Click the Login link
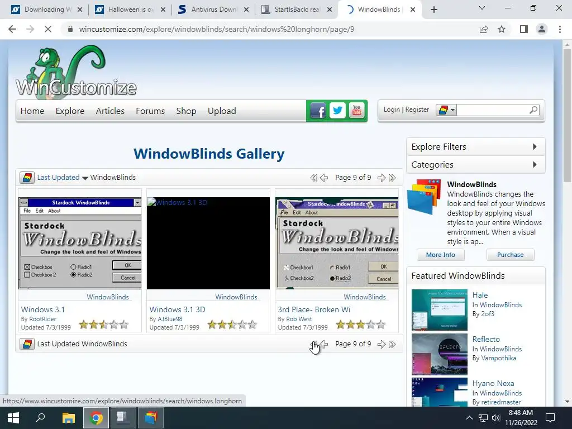572x429 pixels. [392, 109]
